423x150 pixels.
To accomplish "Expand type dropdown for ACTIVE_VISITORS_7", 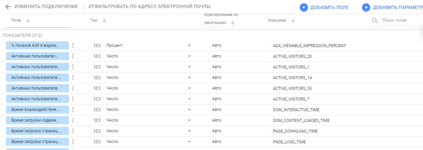I will 189,99.
